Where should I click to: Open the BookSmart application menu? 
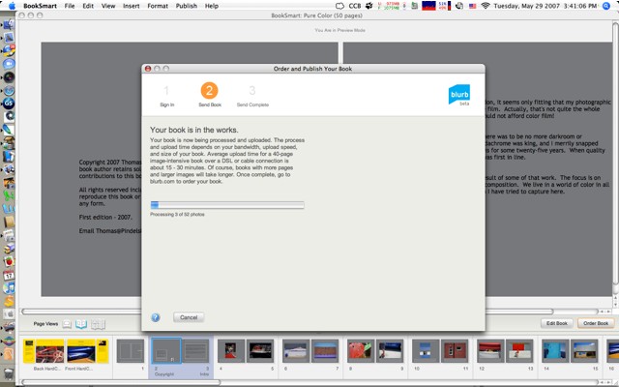[x=40, y=6]
